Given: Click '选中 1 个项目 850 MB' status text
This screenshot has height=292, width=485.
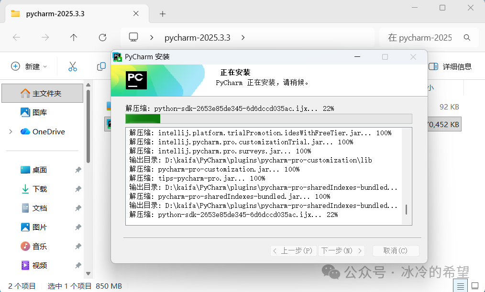Looking at the screenshot, I should pyautogui.click(x=85, y=286).
